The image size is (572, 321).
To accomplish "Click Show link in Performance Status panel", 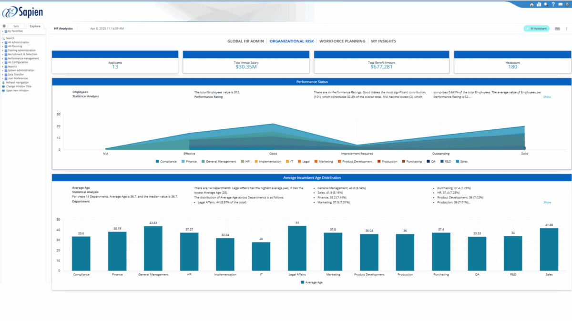I will 547,97.
